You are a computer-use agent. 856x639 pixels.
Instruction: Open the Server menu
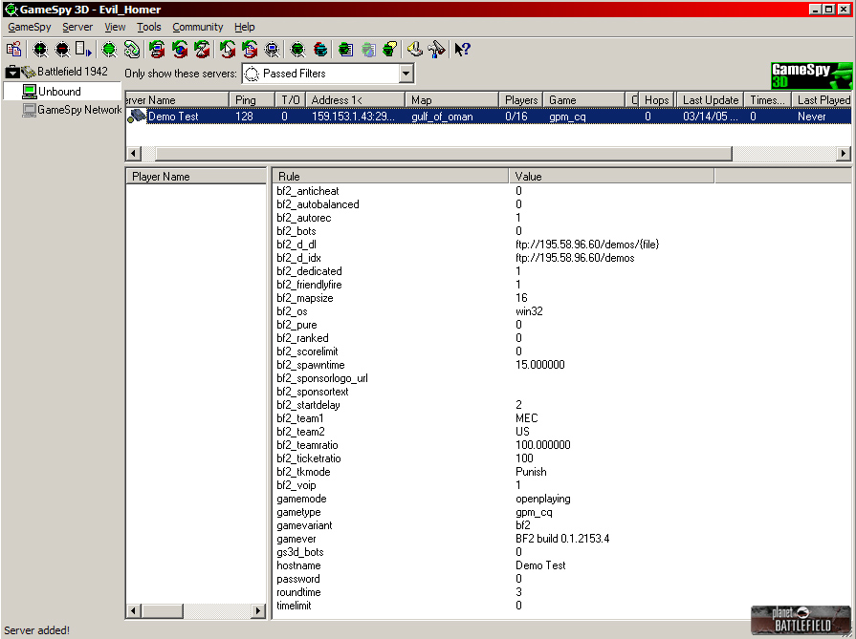pyautogui.click(x=77, y=27)
